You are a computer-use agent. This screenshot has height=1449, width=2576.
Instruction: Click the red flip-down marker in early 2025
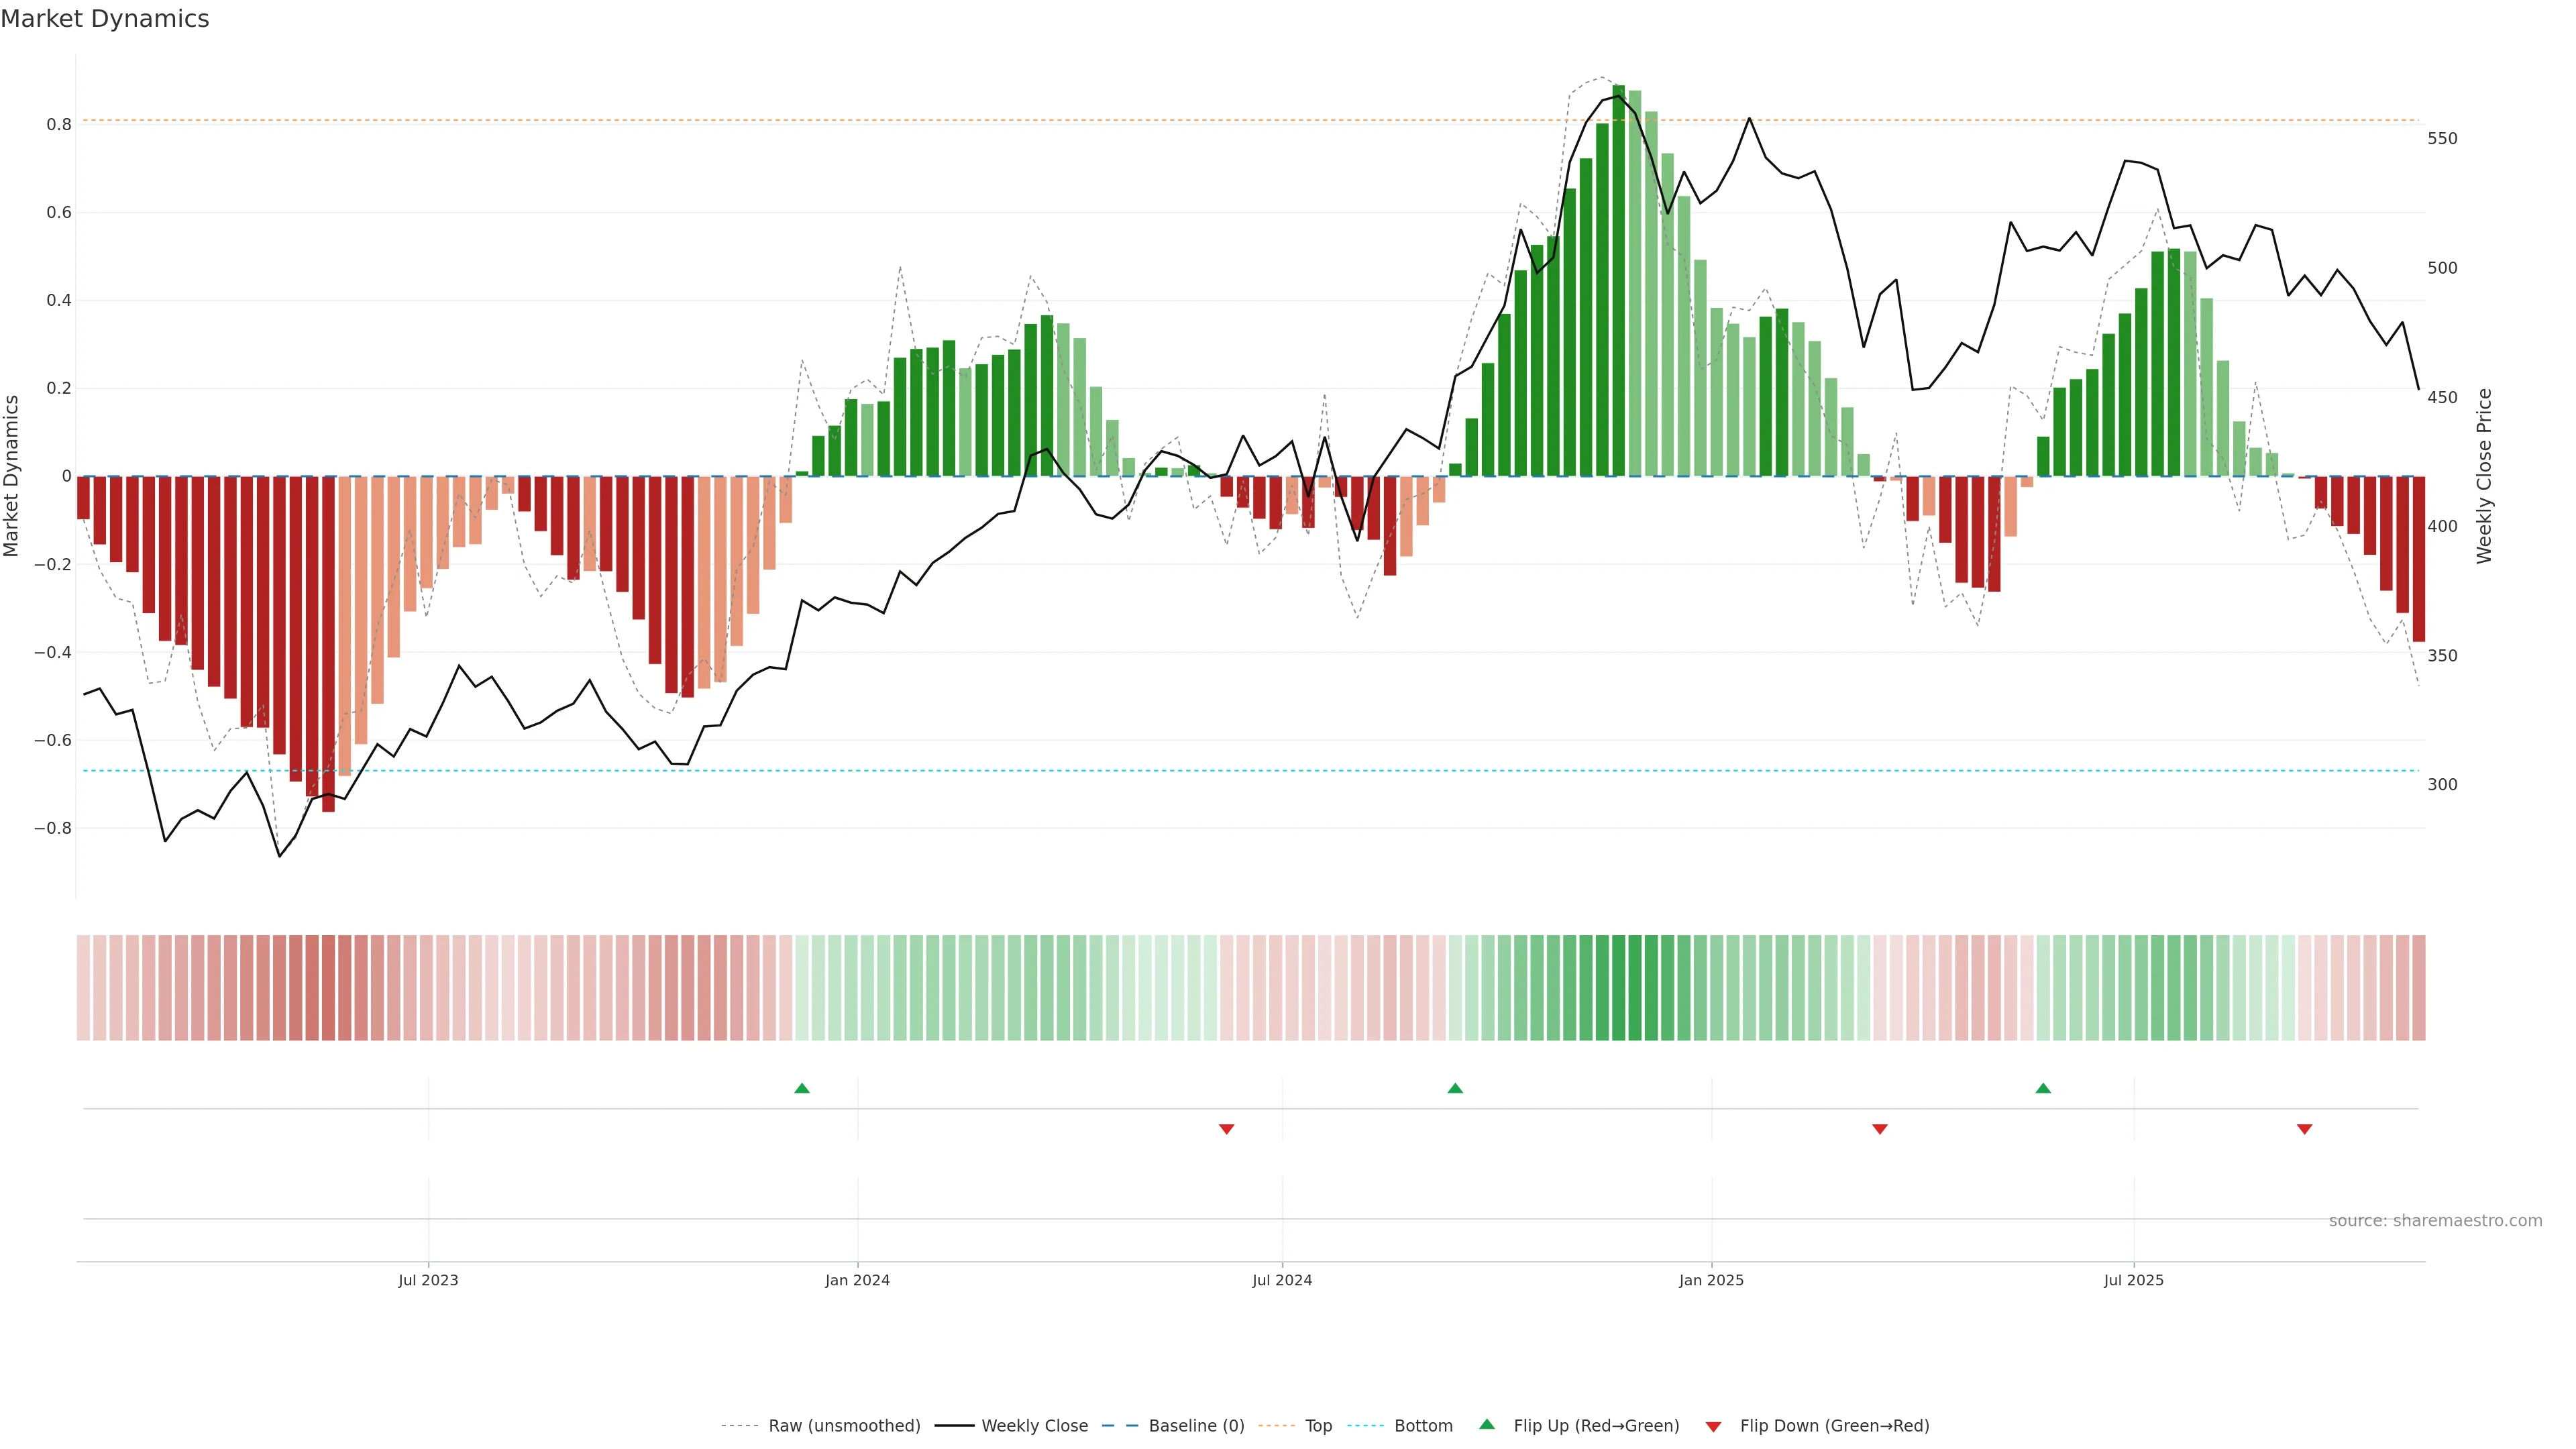click(1880, 1129)
